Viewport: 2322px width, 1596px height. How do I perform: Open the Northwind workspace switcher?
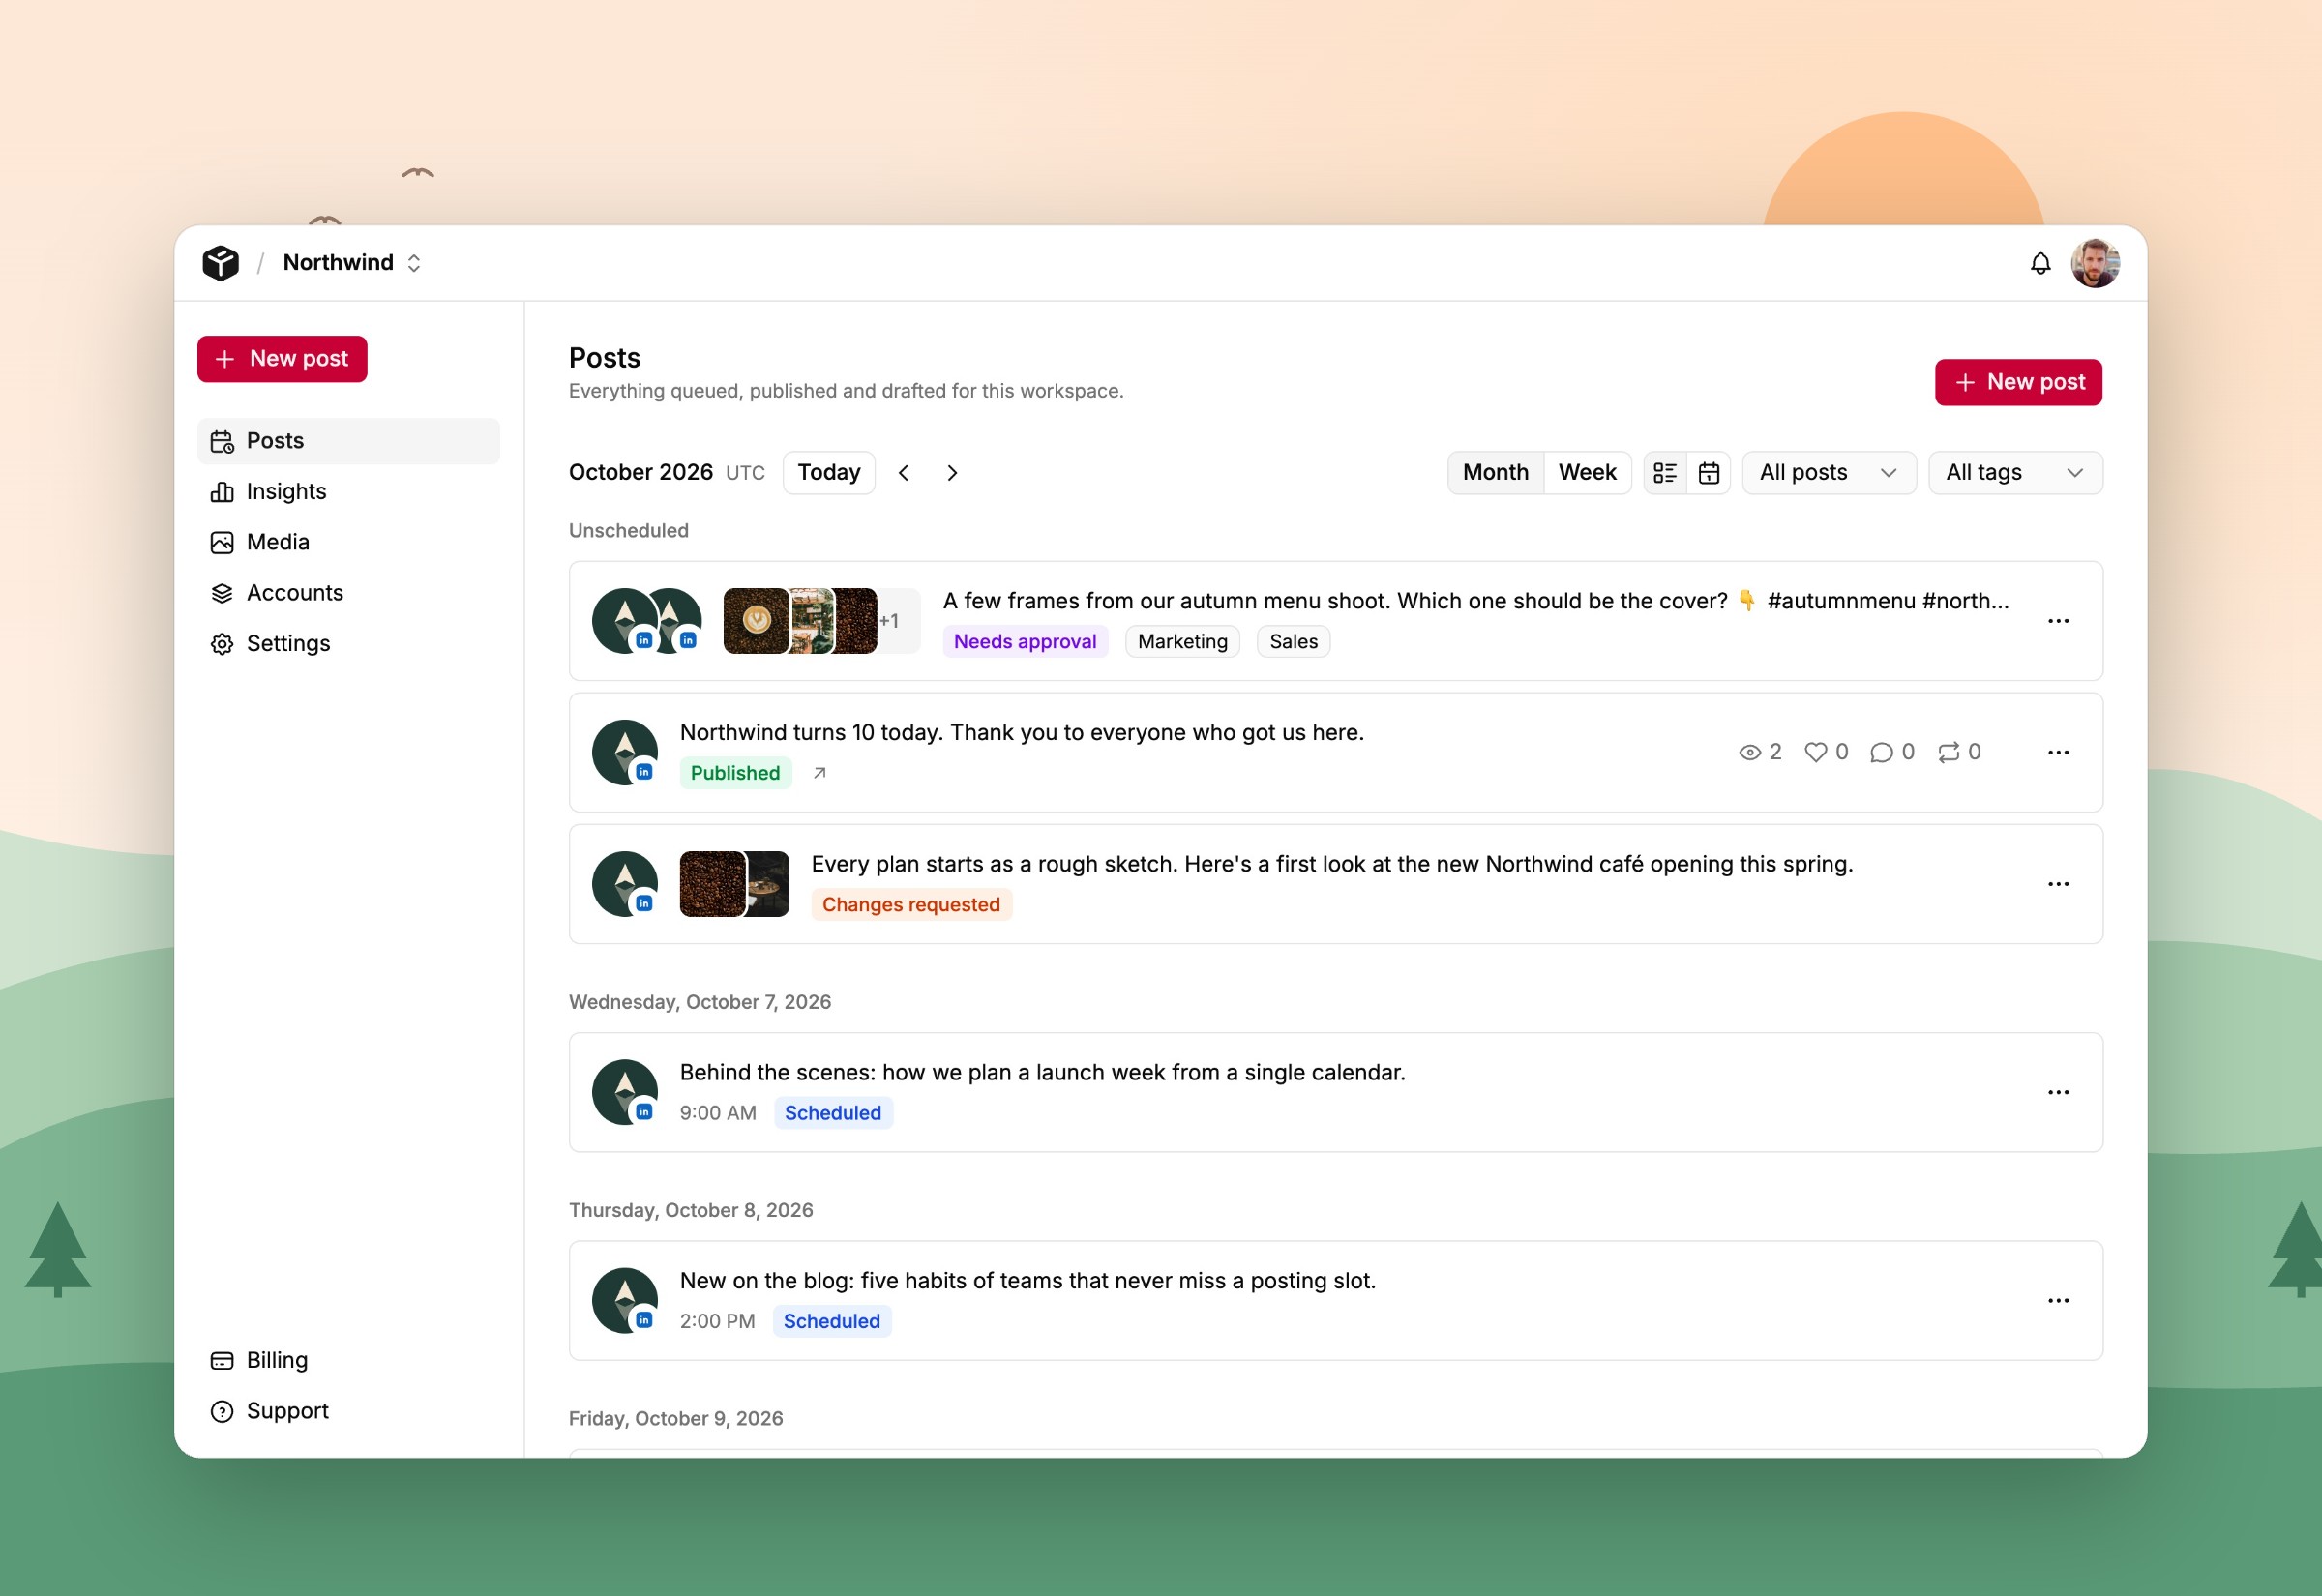coord(352,263)
